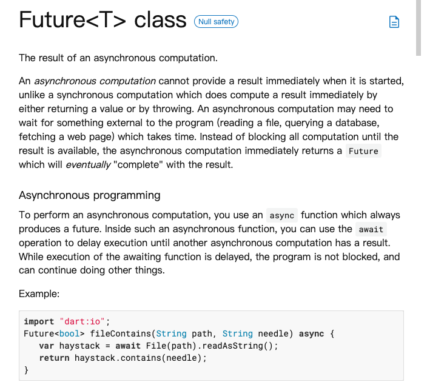Select the Asynchronous programming heading
This screenshot has height=382, width=427.
(x=90, y=195)
